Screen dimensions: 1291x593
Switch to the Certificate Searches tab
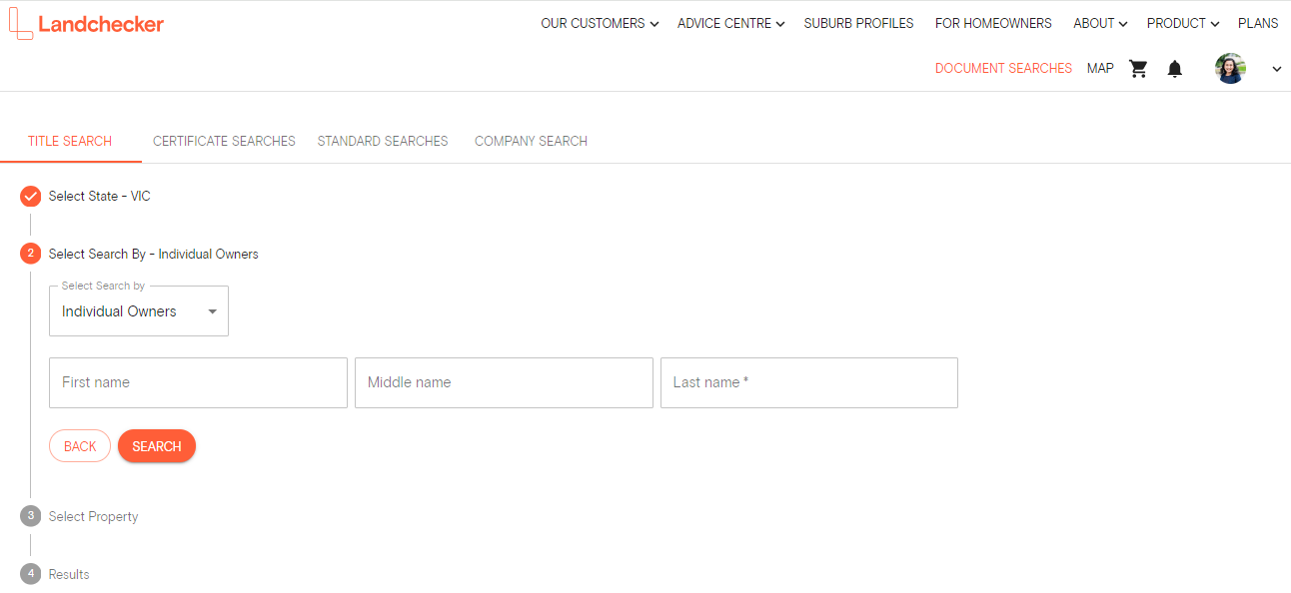coord(224,141)
